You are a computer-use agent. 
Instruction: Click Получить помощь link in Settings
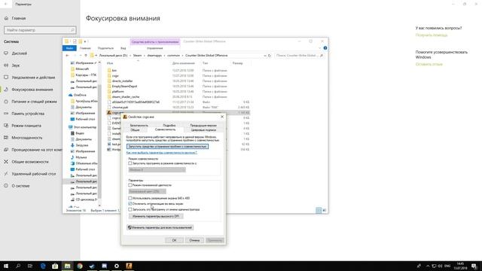432,35
